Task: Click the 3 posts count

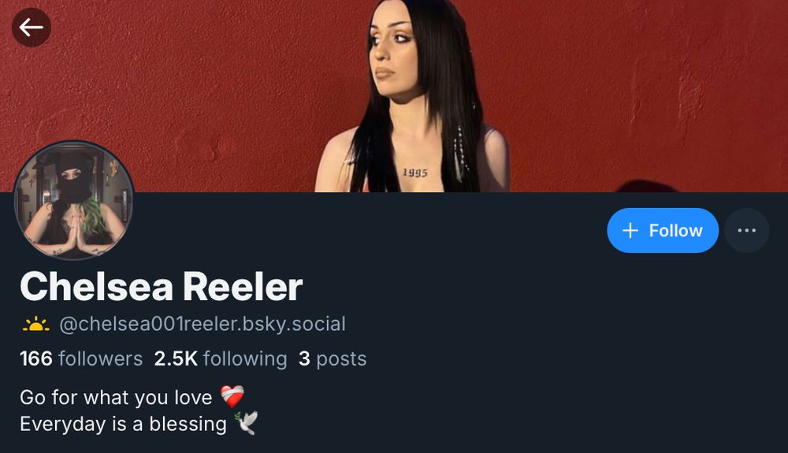Action: pyautogui.click(x=333, y=358)
